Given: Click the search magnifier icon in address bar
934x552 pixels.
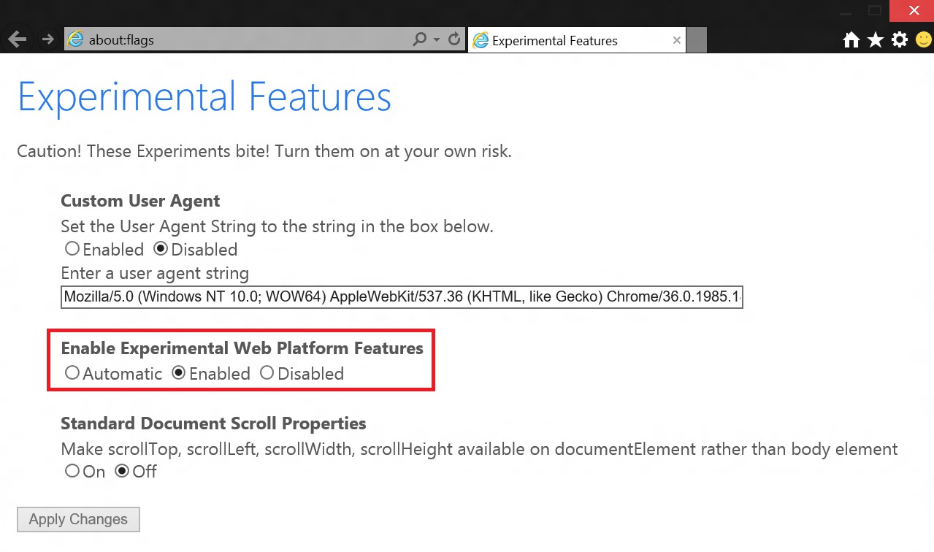Looking at the screenshot, I should click(x=419, y=39).
